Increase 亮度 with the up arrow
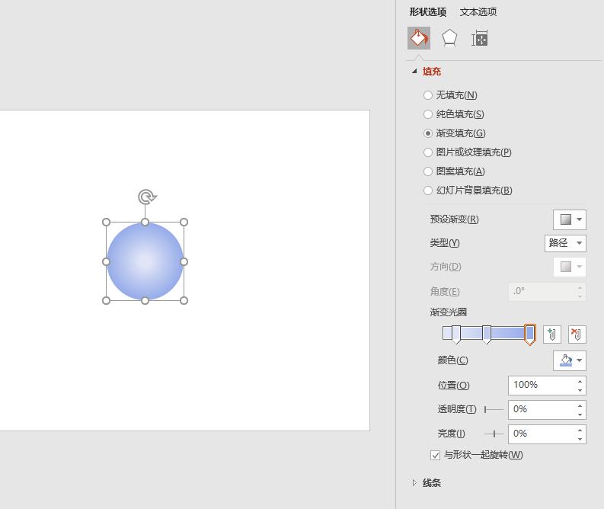604x509 pixels. click(580, 430)
